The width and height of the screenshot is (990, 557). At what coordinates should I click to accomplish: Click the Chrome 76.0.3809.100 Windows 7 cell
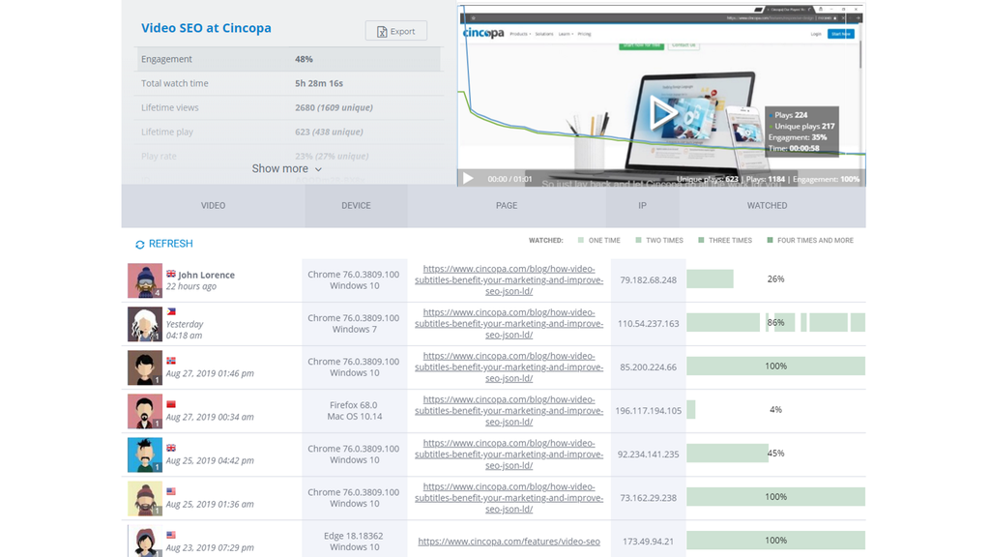pyautogui.click(x=354, y=323)
